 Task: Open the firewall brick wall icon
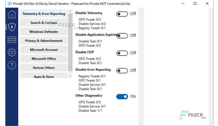[x=12, y=40]
